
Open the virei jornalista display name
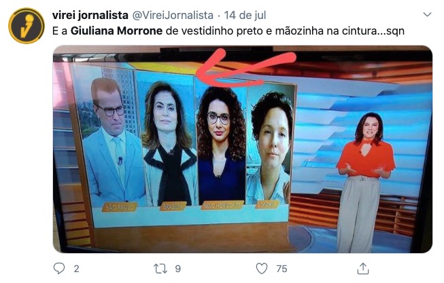tap(90, 15)
